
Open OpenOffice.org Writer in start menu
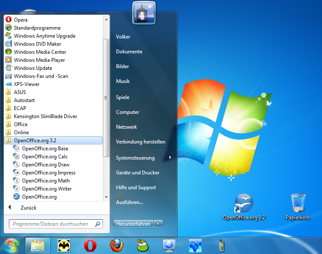click(47, 189)
